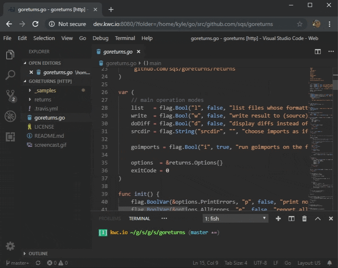Go back in browser history
338x268 pixels.
(x=9, y=24)
